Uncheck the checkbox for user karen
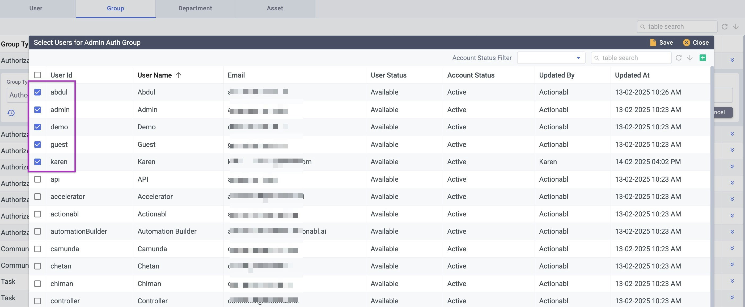Viewport: 745px width, 307px height. pos(37,161)
